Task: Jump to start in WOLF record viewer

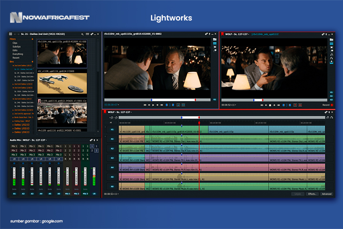Action: [x=262, y=105]
